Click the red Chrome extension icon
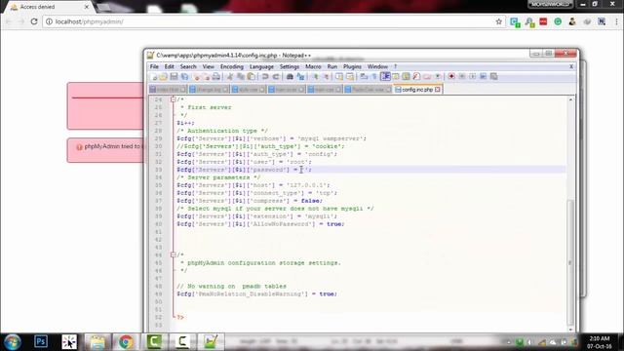 [x=543, y=21]
